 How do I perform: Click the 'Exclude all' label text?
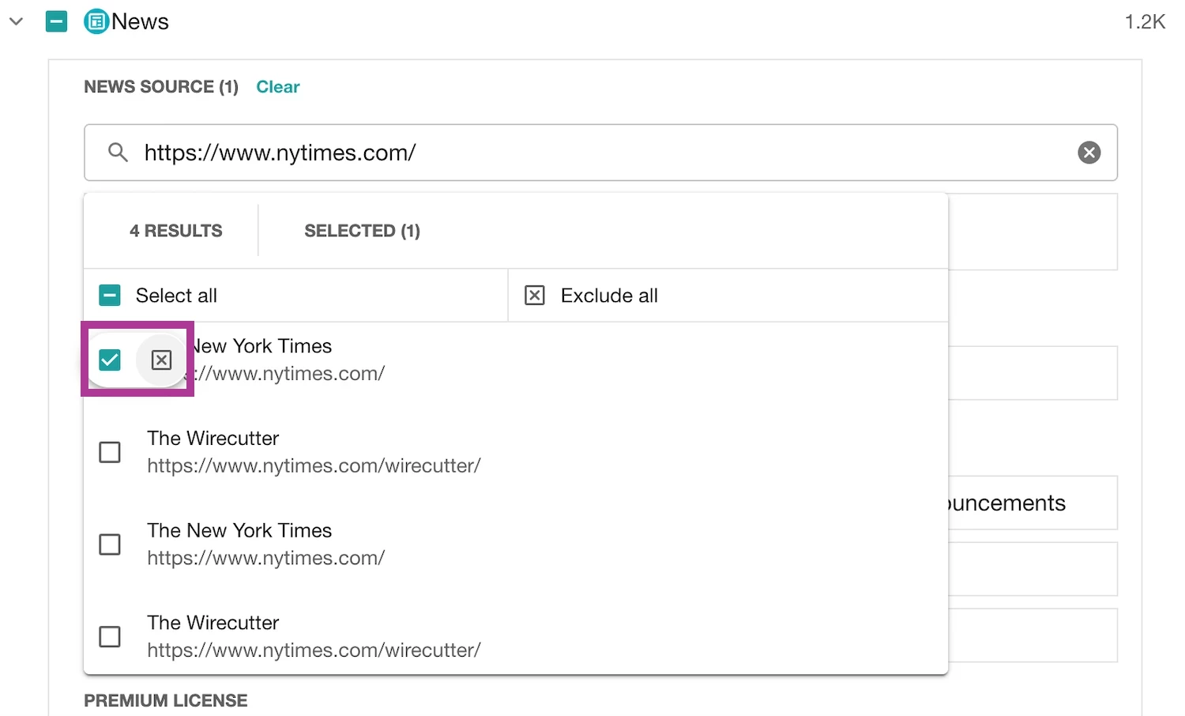(x=609, y=296)
